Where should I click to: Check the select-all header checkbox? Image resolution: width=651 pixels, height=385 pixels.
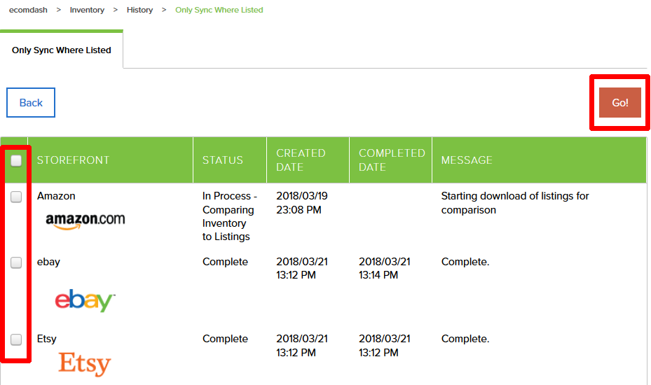click(x=16, y=160)
